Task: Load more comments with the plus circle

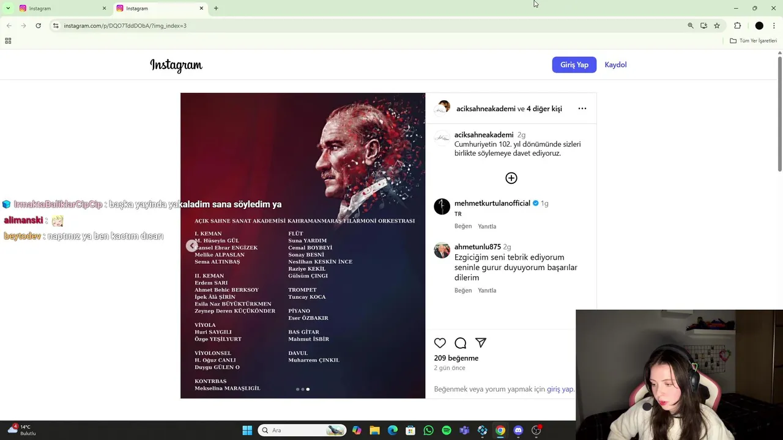Action: 511,178
